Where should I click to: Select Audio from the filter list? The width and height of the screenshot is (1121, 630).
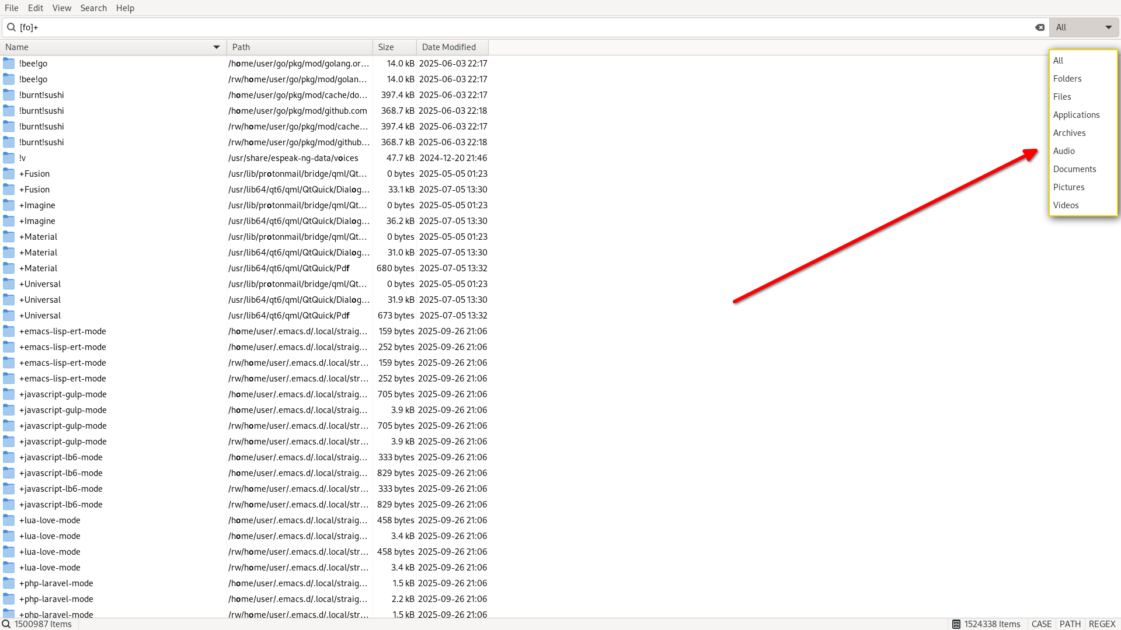coord(1064,150)
